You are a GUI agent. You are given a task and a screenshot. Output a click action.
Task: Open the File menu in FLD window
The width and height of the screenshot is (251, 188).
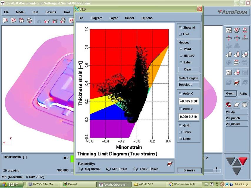tap(81, 18)
